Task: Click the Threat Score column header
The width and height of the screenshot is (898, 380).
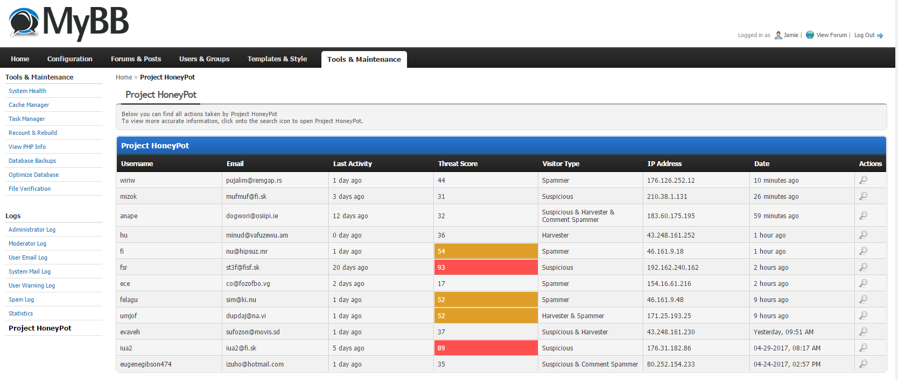Action: click(458, 164)
